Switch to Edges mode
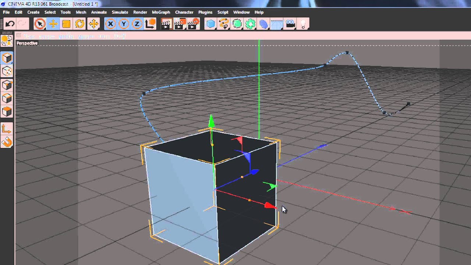471x265 pixels. coord(7,98)
